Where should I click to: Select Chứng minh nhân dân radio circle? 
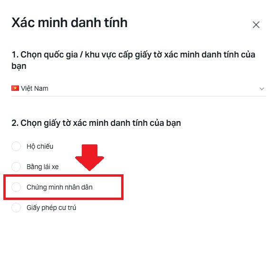16,187
